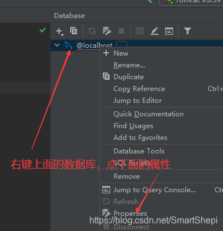
Task: Collapse the @localhost tree node
Action: (x=57, y=45)
